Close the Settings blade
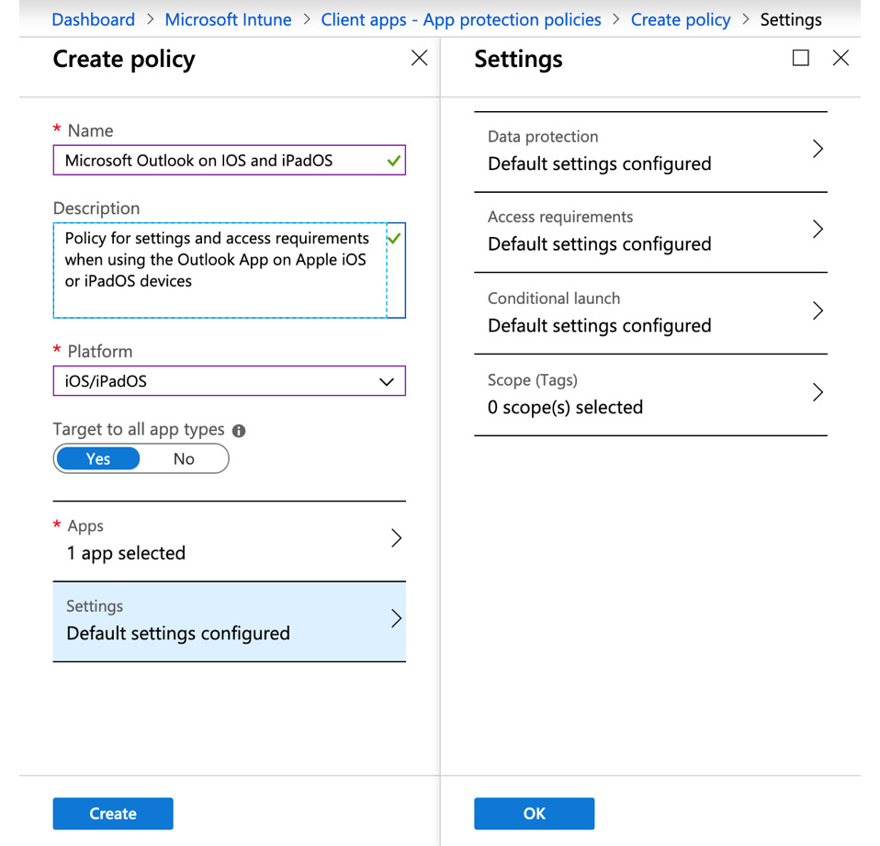880x846 pixels. pos(841,59)
